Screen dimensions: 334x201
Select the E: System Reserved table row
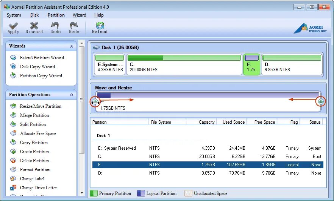point(208,148)
